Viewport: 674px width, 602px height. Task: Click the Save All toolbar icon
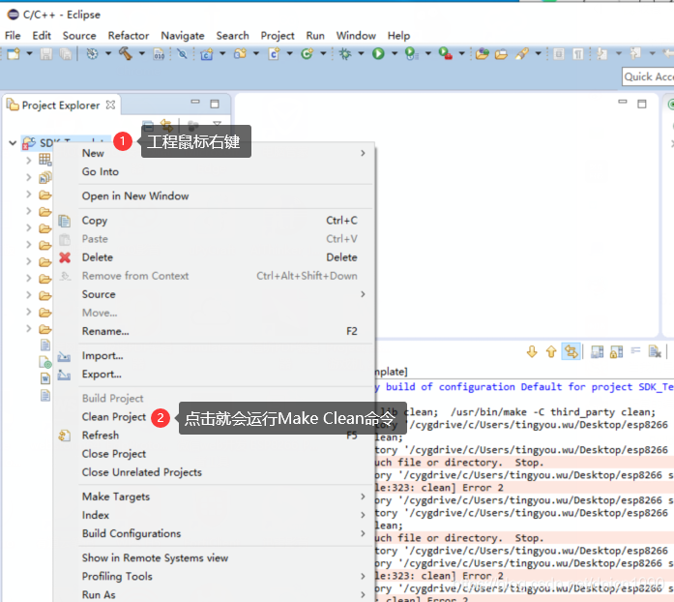coord(66,54)
